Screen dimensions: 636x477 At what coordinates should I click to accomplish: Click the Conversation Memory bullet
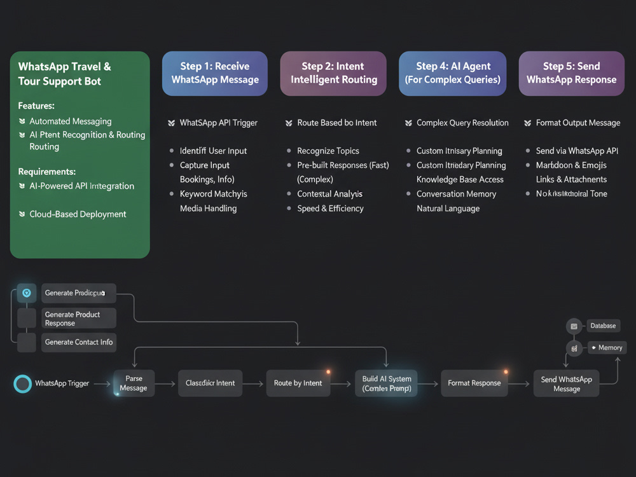(456, 194)
